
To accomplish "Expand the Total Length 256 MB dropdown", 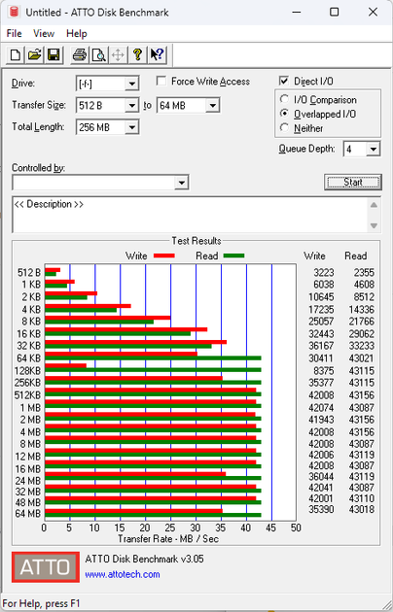I will tap(132, 127).
